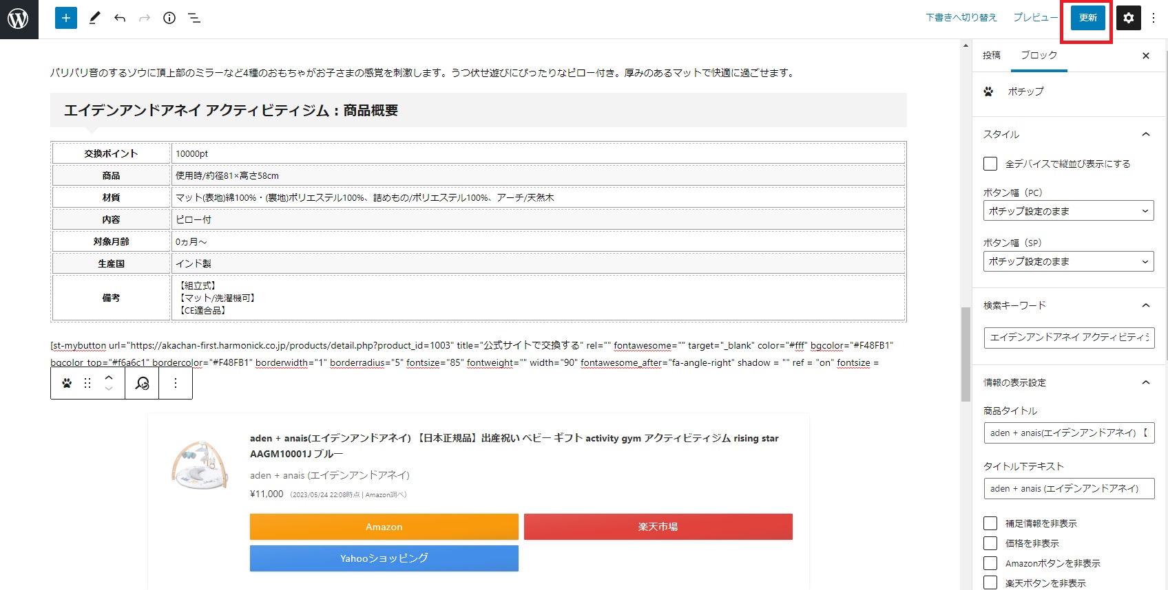Click the 生産国 header cell
The height and width of the screenshot is (590, 1168).
(111, 263)
